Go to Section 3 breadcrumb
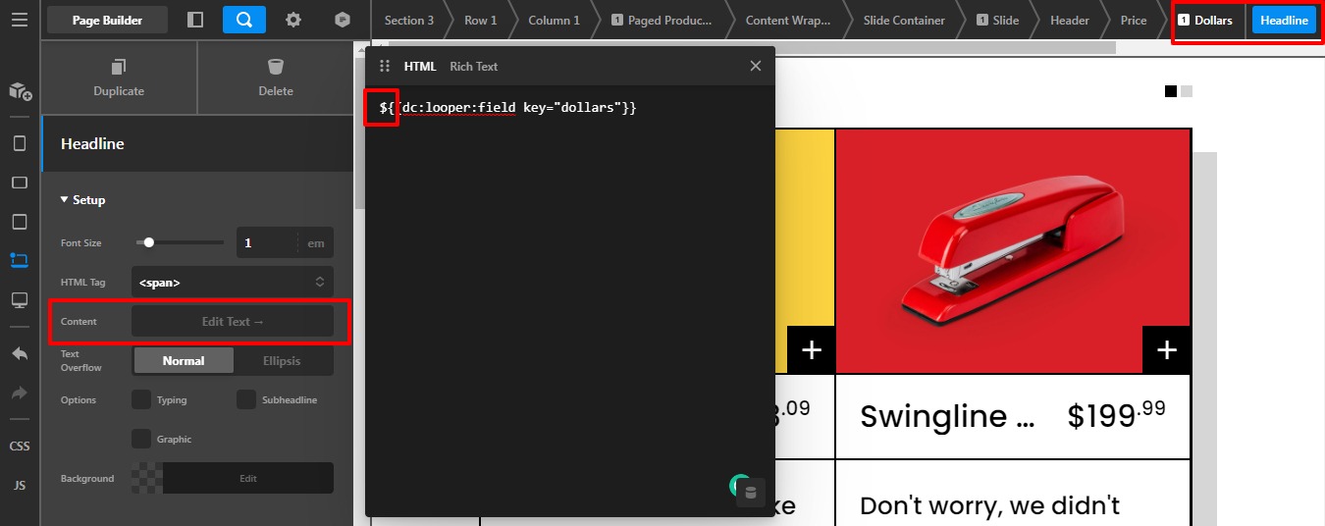This screenshot has width=1325, height=526. (x=409, y=20)
